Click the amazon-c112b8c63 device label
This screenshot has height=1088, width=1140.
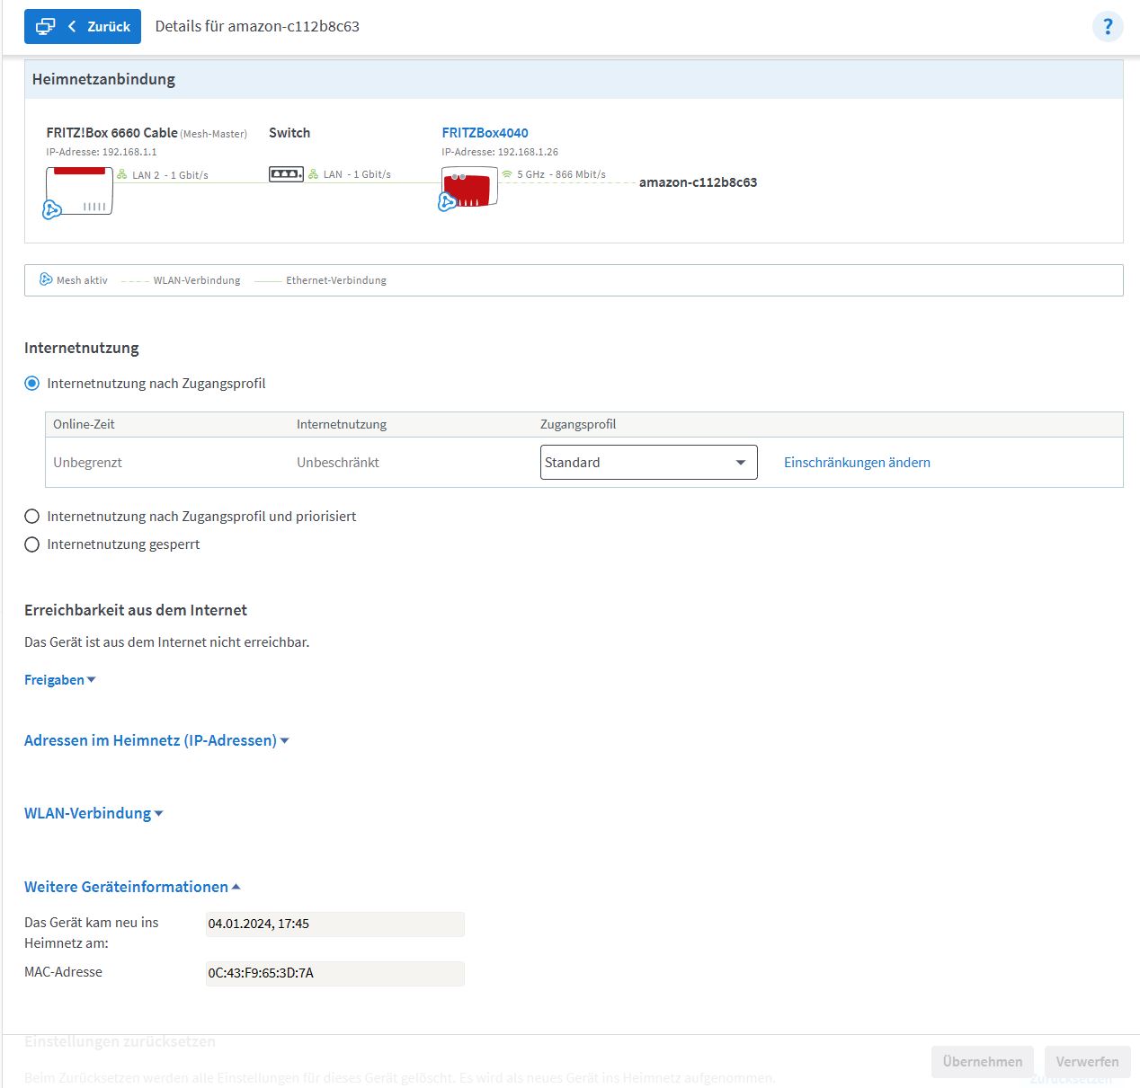(698, 182)
